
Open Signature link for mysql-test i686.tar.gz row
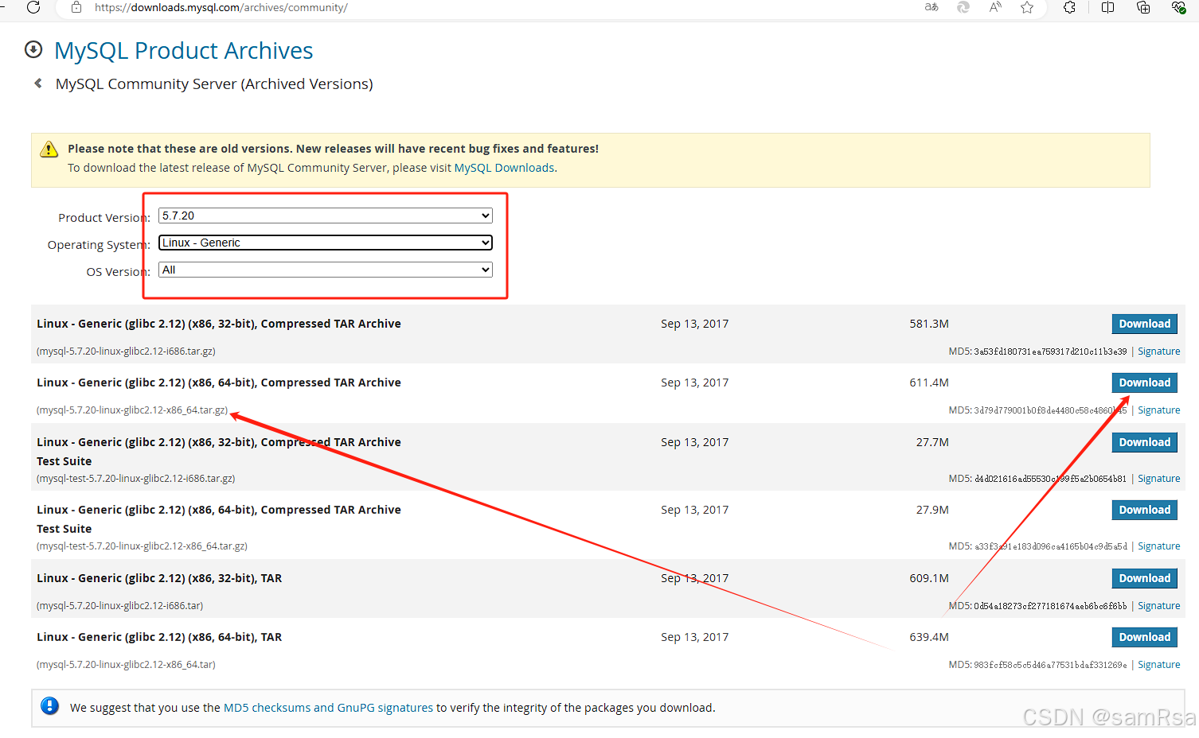click(x=1158, y=479)
